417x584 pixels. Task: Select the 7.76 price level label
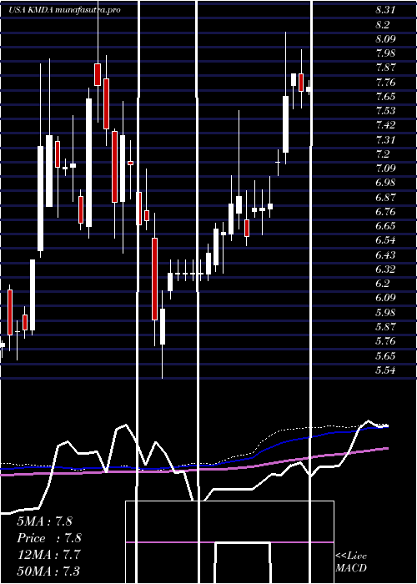[x=385, y=83]
